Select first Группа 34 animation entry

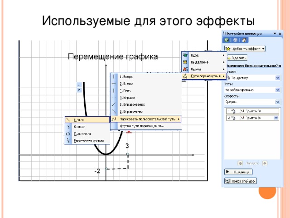tap(252, 111)
